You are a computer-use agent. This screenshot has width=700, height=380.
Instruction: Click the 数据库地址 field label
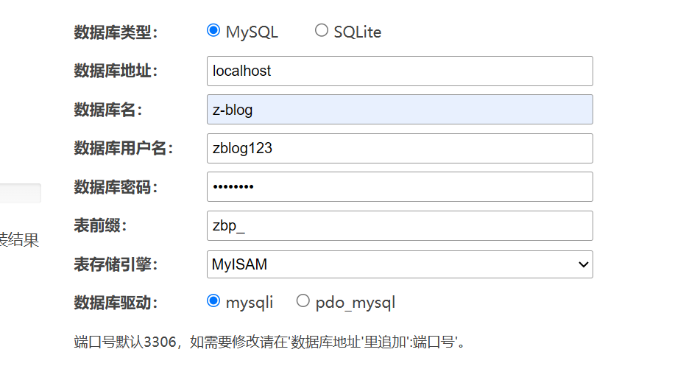pyautogui.click(x=116, y=71)
